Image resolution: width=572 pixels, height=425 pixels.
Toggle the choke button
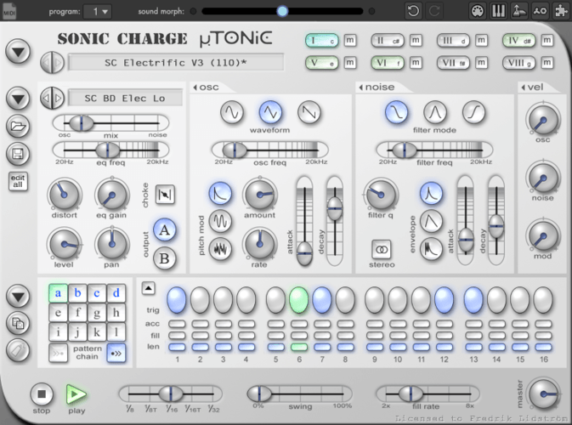tap(165, 195)
